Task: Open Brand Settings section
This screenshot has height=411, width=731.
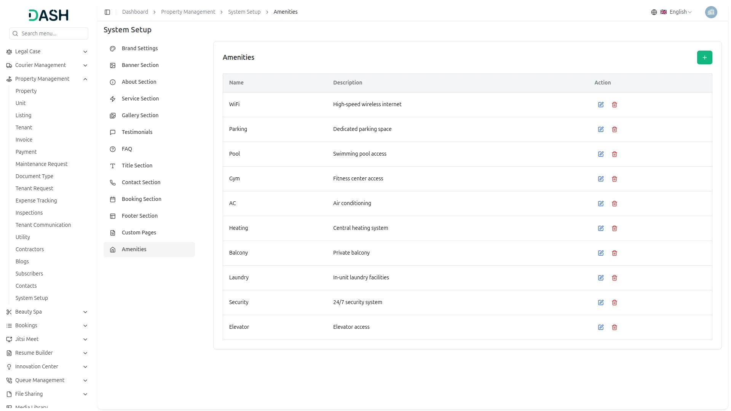Action: [140, 48]
